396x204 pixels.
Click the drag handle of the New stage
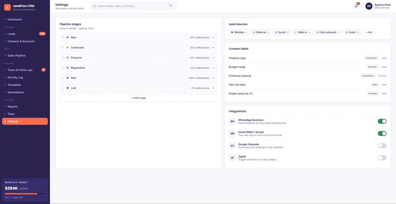(63, 37)
